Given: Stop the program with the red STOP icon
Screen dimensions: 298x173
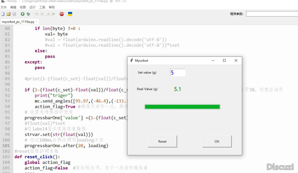Looking at the screenshot, I should pyautogui.click(x=62, y=14).
